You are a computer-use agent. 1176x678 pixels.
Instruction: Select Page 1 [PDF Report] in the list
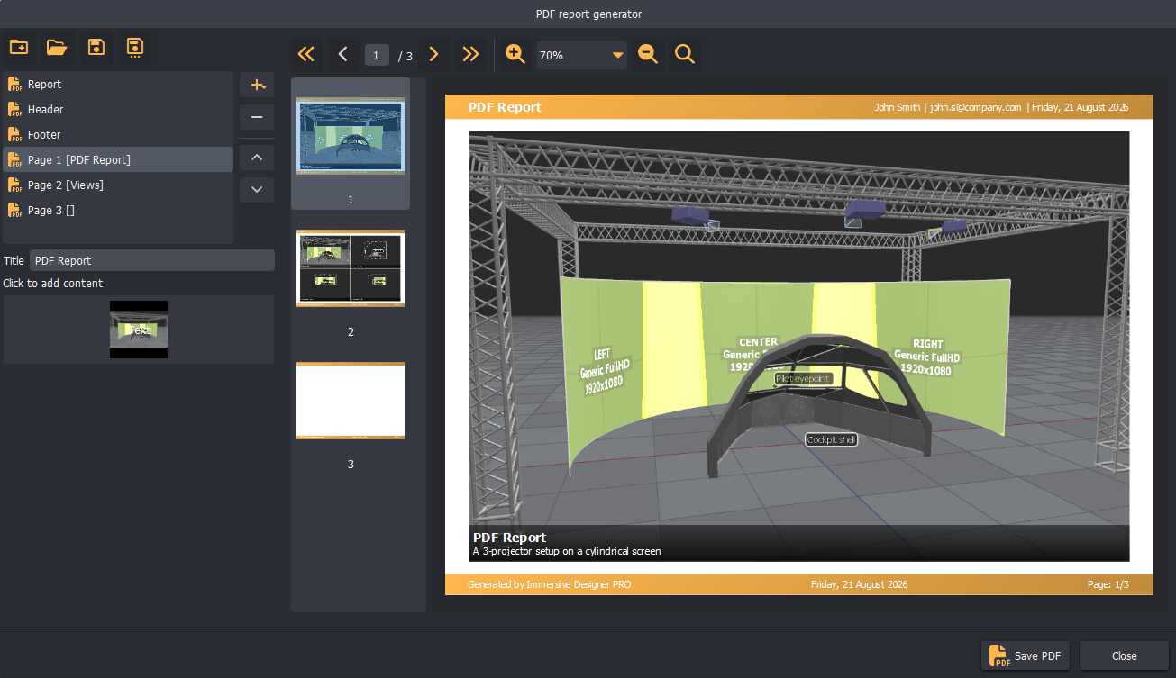[118, 159]
